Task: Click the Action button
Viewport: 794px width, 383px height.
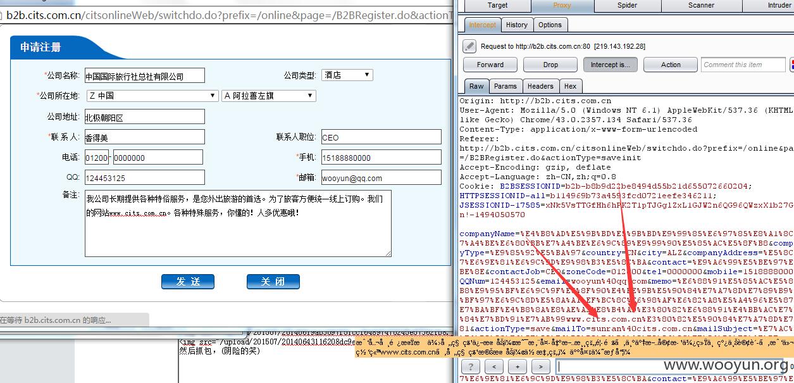Action: tap(671, 65)
